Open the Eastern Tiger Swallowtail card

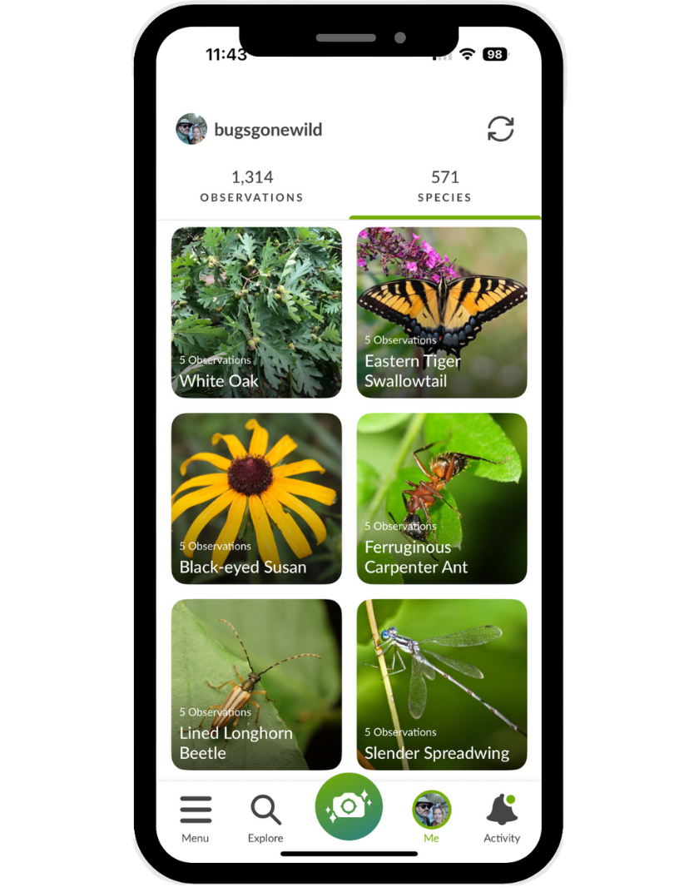(442, 312)
